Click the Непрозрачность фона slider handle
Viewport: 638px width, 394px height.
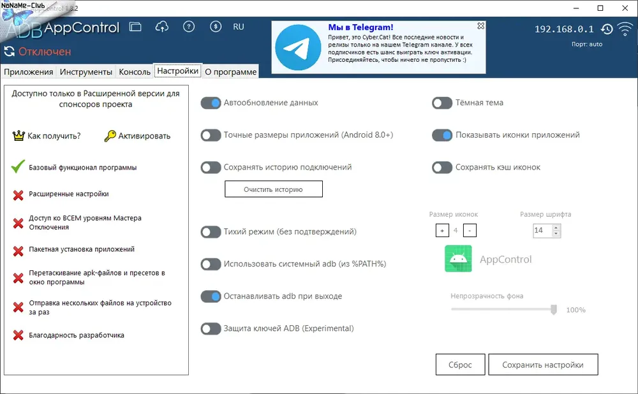554,309
